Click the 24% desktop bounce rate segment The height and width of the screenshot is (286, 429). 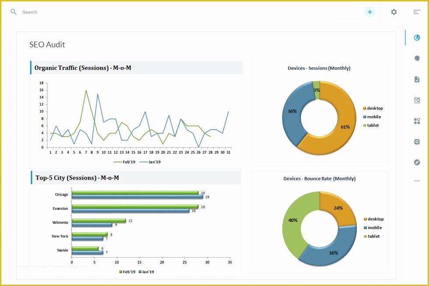[338, 208]
